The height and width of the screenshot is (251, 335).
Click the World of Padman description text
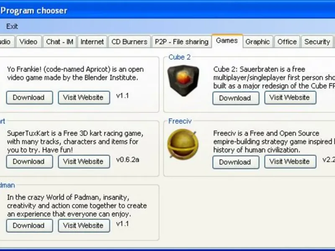[x=77, y=205]
